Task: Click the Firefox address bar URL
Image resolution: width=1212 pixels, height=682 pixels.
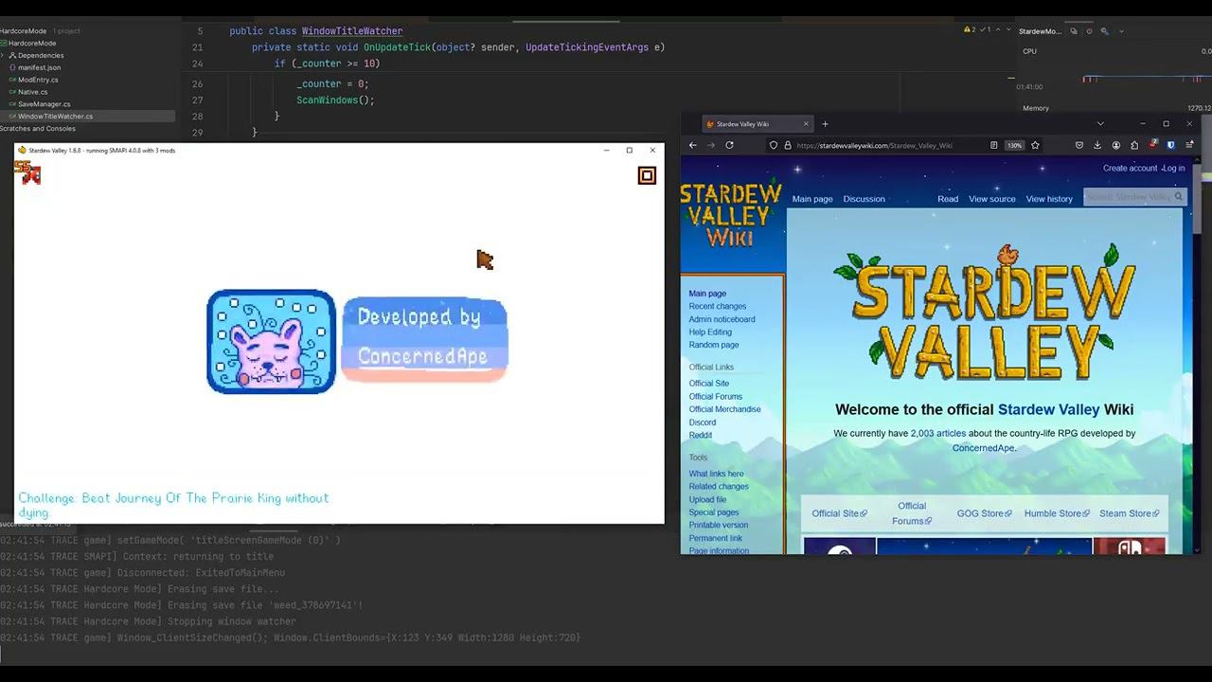Action: click(874, 146)
